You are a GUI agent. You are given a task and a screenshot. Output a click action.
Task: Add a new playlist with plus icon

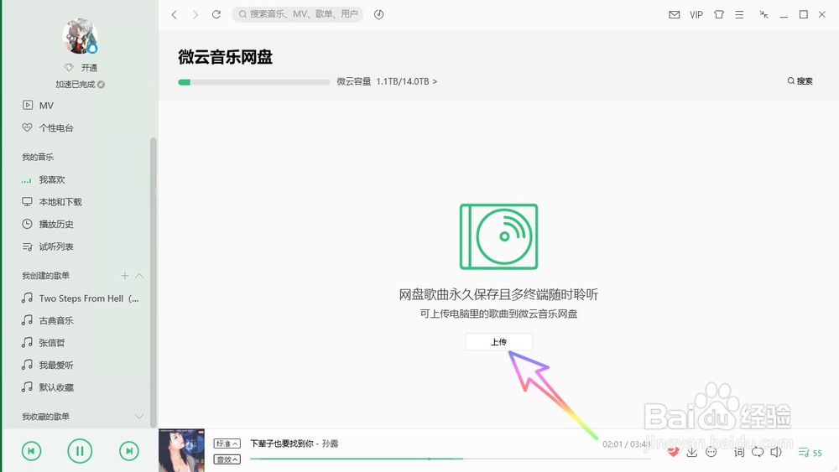pos(125,276)
